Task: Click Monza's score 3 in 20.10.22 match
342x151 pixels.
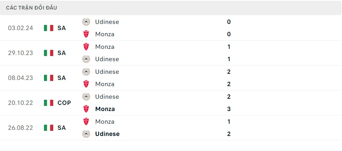Action: (229, 109)
